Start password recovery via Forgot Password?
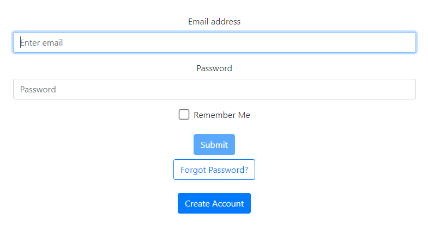Image resolution: width=428 pixels, height=225 pixels. pos(214,170)
